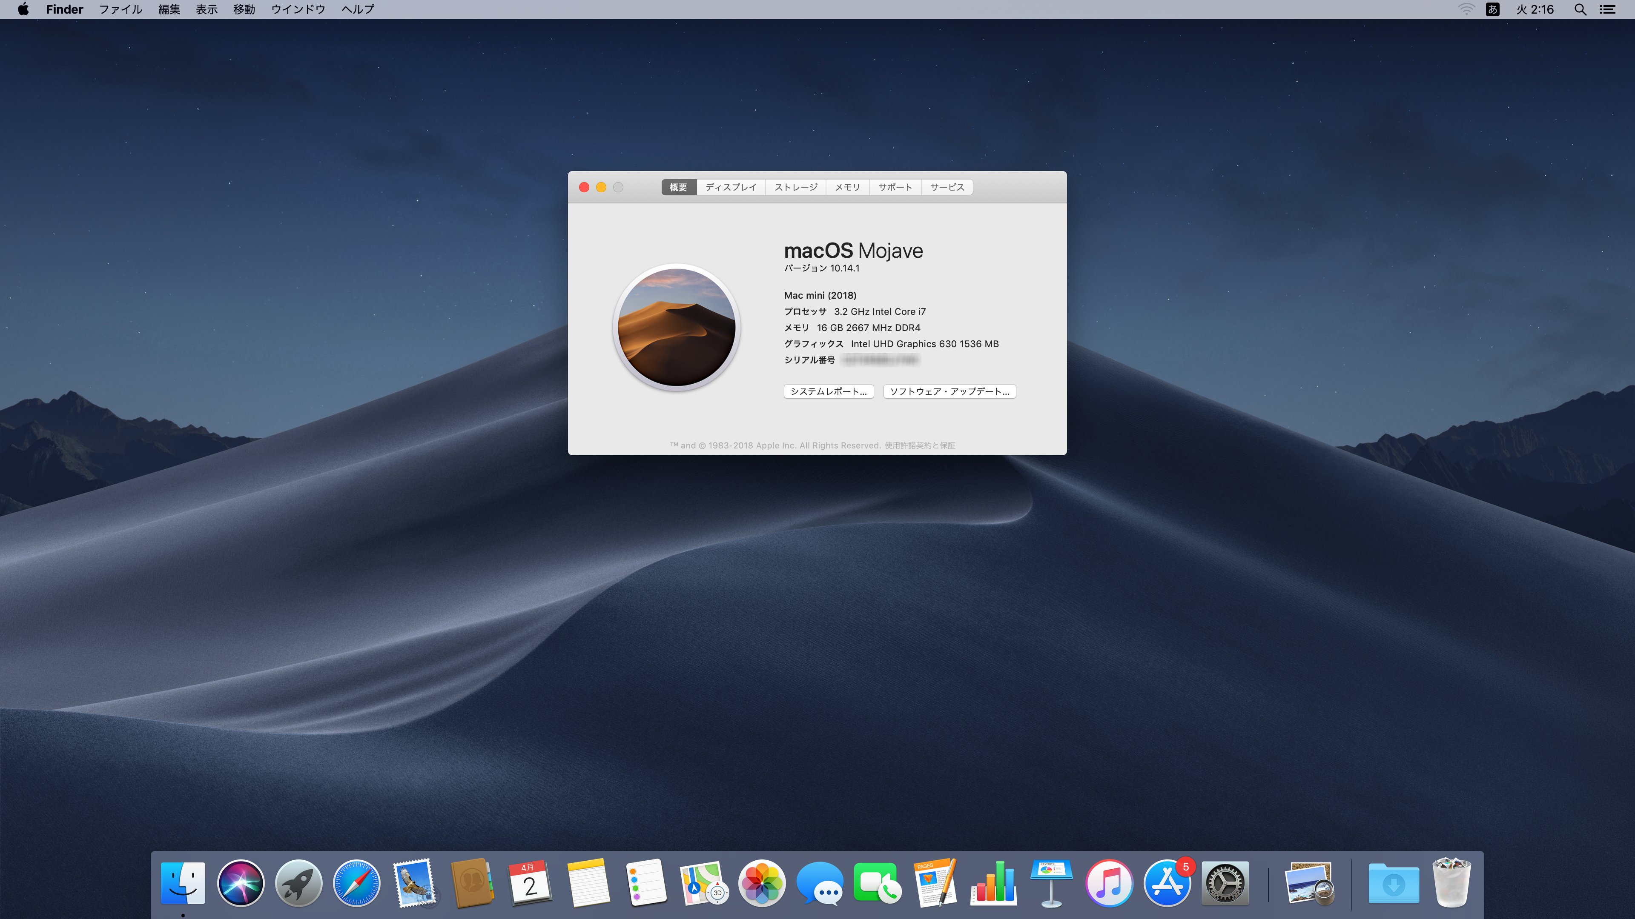Switch to ディスプレイ tab
This screenshot has height=919, width=1635.
[731, 187]
